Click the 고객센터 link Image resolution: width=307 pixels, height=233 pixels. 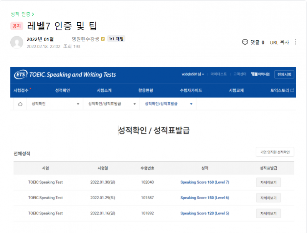(239, 74)
